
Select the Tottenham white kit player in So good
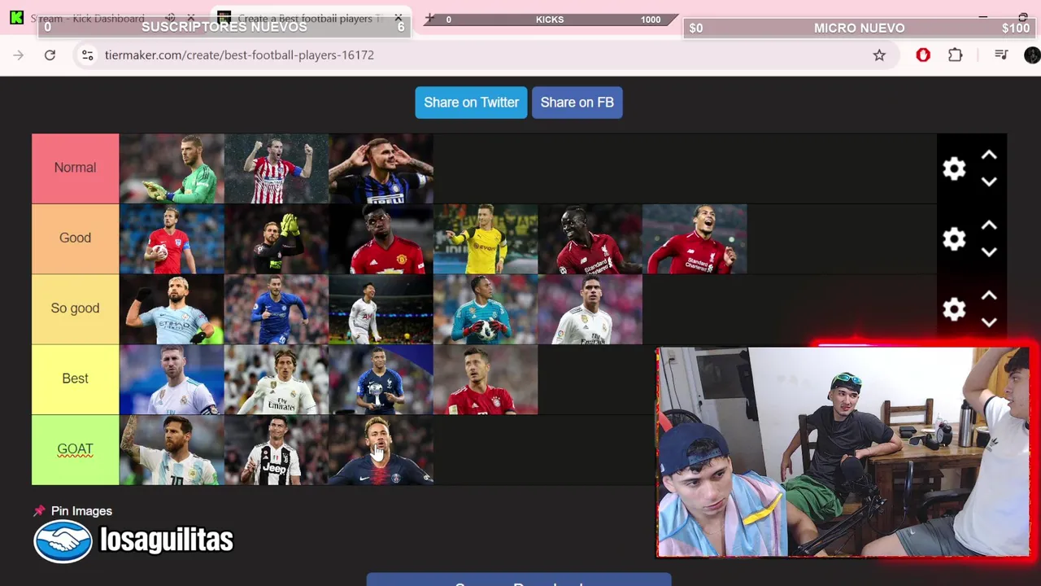pos(381,309)
